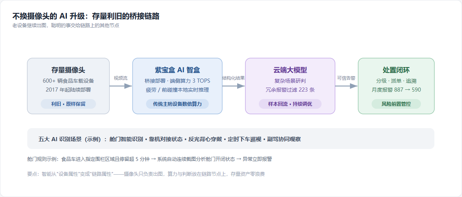Click the 样本回流 • 持续调优 pill
The height and width of the screenshot is (197, 462).
coord(290,104)
